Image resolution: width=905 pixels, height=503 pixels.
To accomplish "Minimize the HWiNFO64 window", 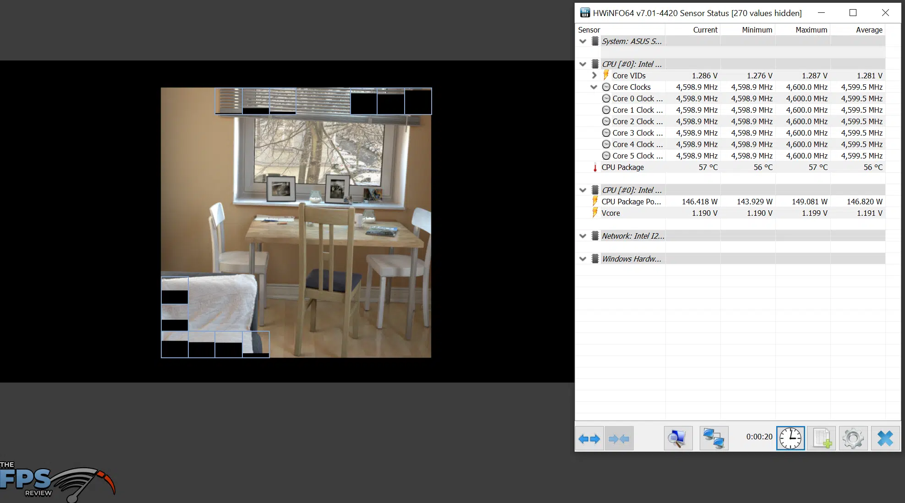I will point(821,13).
